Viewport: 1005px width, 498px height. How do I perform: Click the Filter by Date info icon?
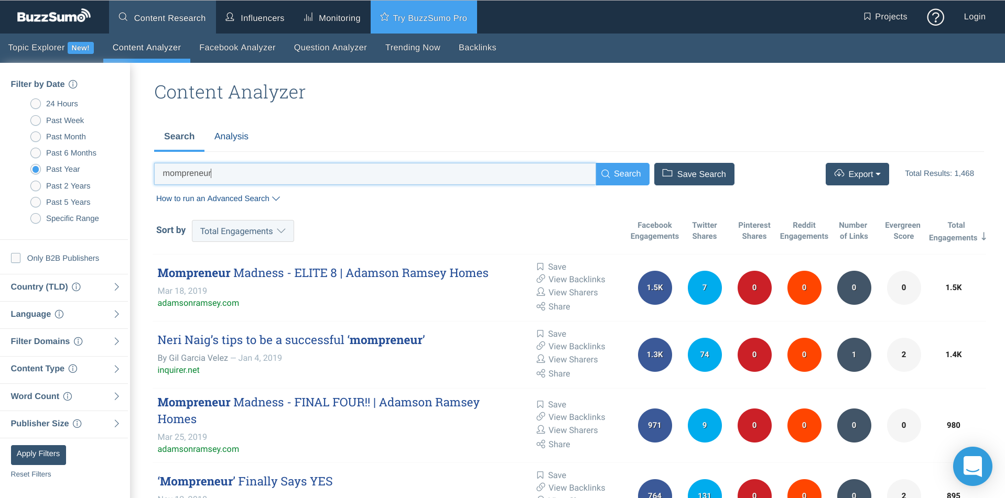(73, 84)
